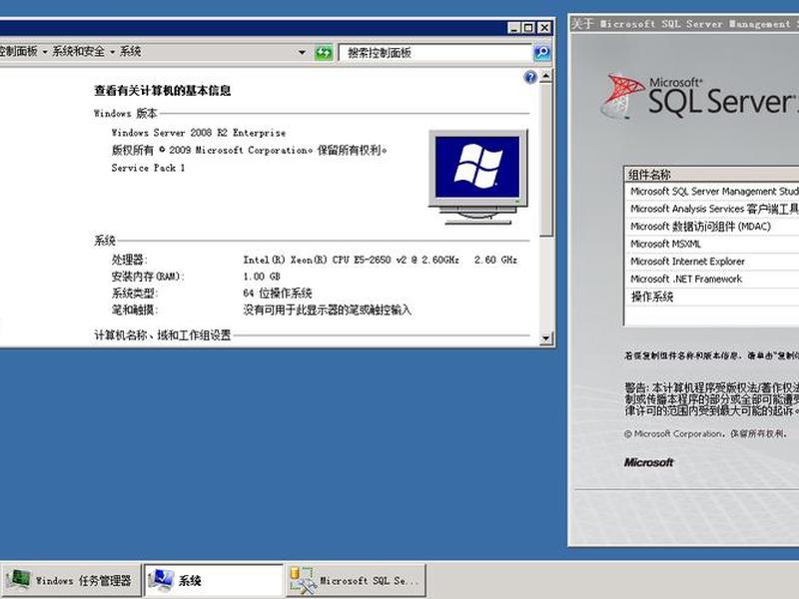Screen dimensions: 799x599
Task: Open the address bar history dropdown arrow
Action: (303, 53)
